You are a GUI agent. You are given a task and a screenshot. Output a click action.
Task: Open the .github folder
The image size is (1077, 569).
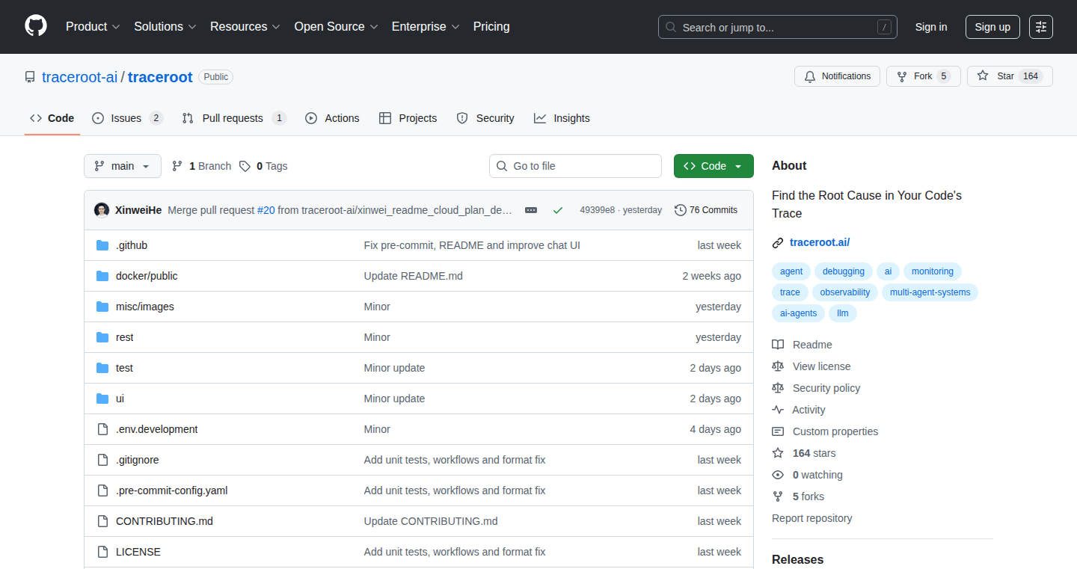click(132, 245)
